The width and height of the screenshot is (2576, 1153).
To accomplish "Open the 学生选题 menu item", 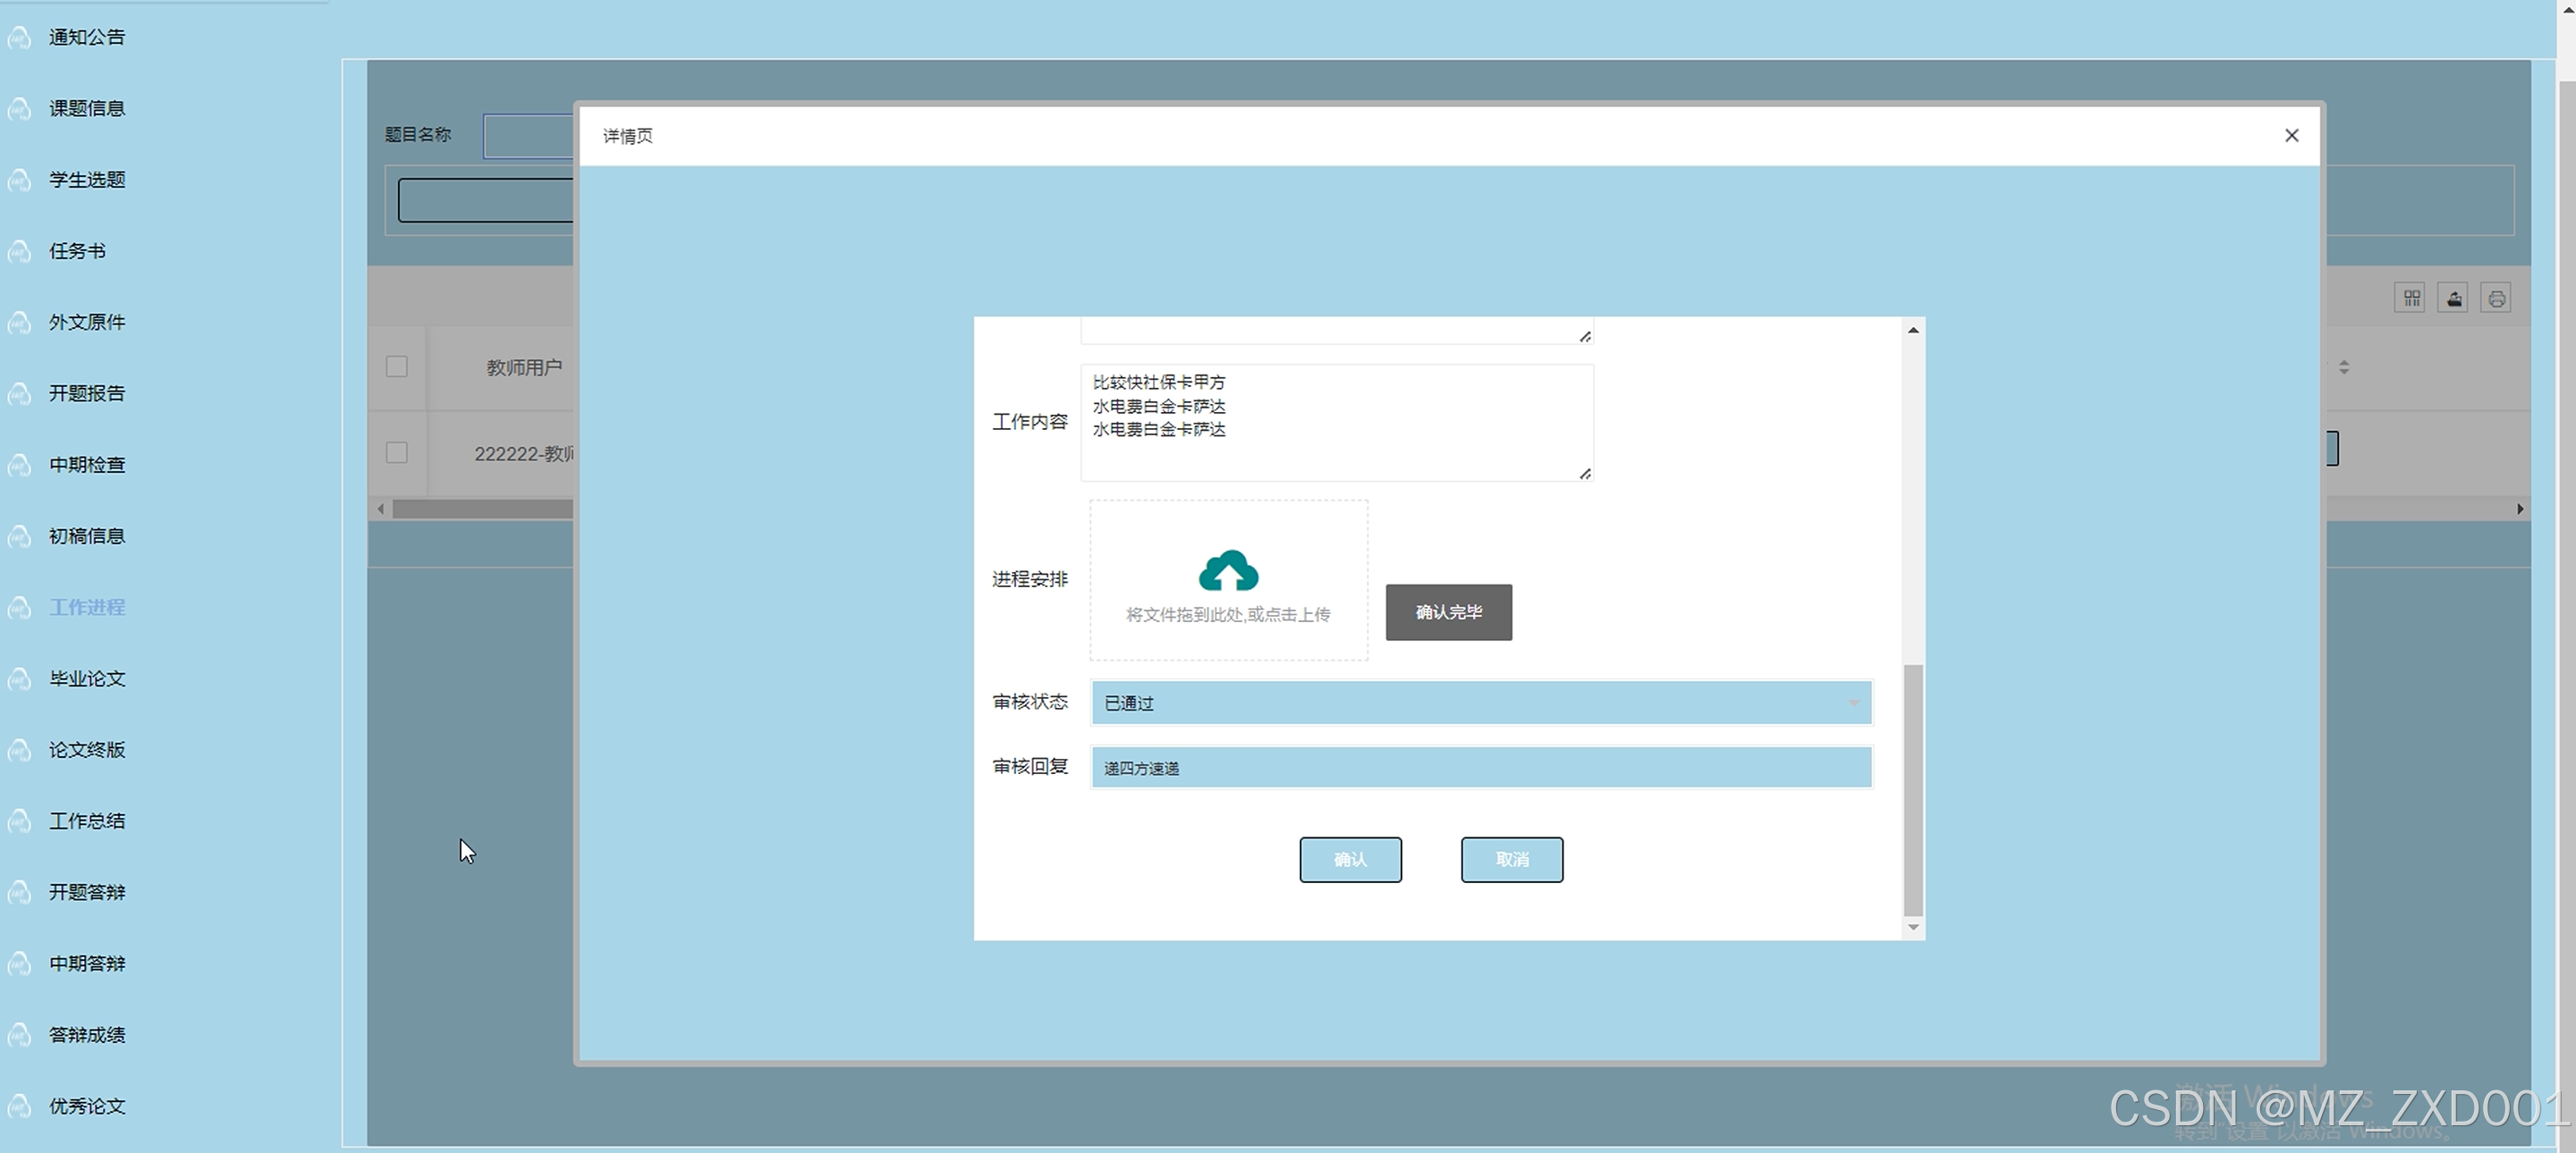I will point(87,180).
